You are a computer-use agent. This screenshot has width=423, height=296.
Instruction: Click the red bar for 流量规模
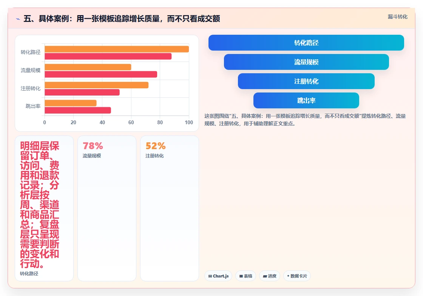click(101, 74)
